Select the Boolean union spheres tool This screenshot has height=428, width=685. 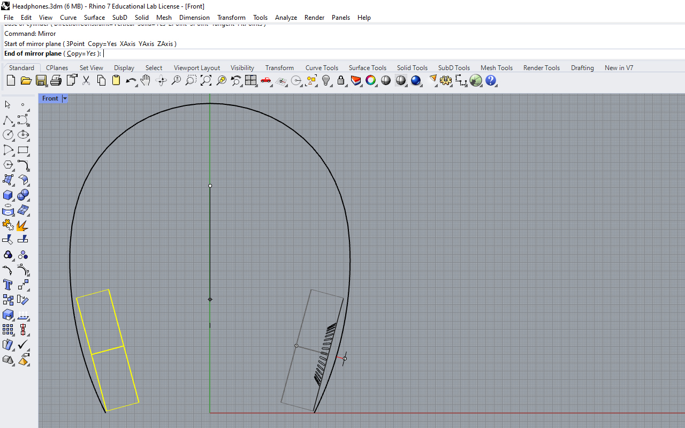coord(23,195)
